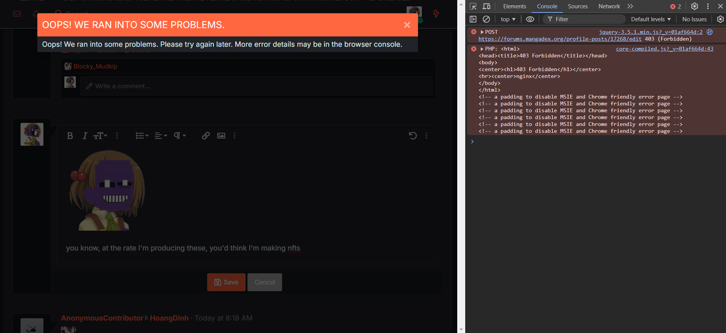Open the top JavaScript context dropdown

[x=508, y=19]
